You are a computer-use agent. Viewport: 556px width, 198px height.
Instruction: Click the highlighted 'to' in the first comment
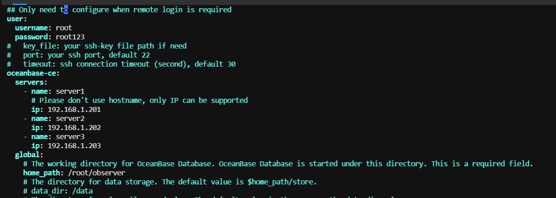tap(64, 10)
